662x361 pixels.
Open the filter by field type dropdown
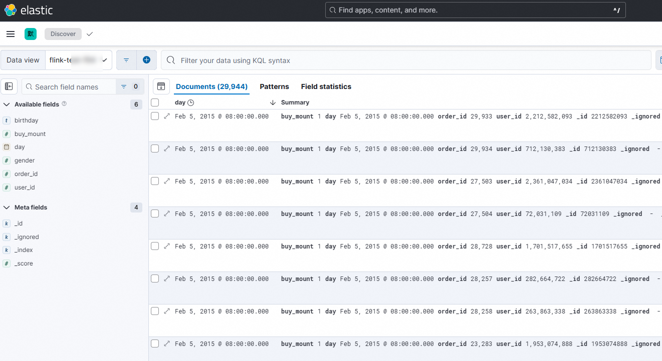(130, 86)
